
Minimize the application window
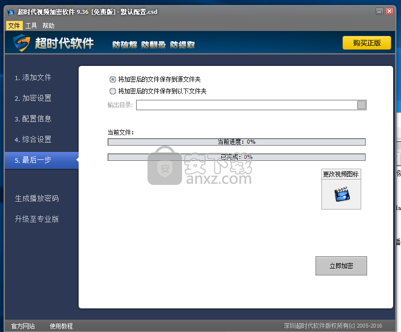379,11
